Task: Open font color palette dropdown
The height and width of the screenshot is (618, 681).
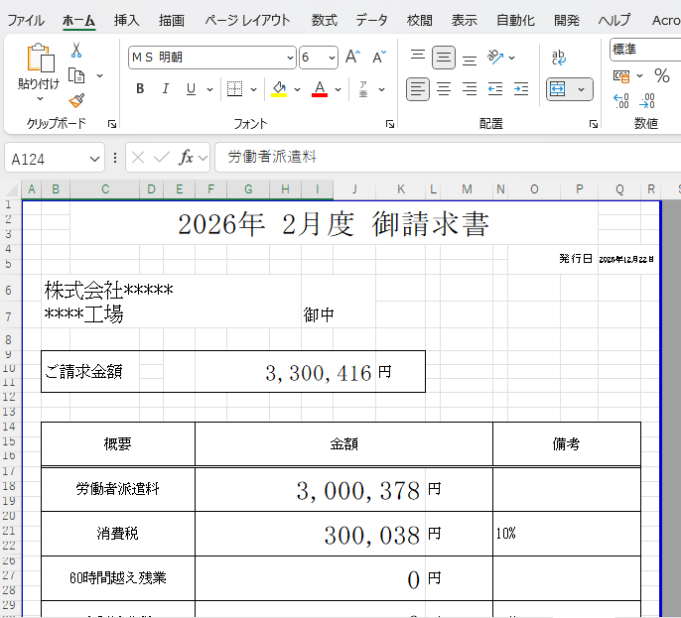Action: point(338,89)
